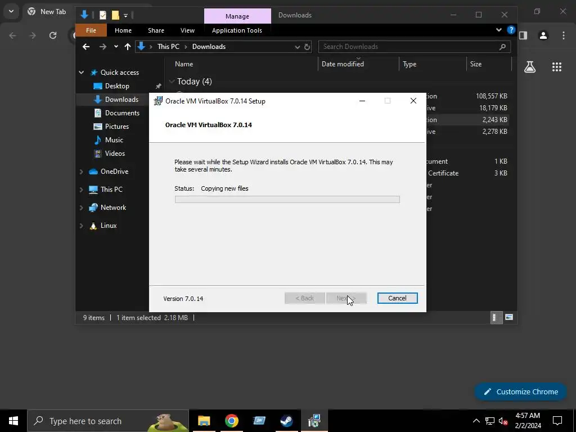This screenshot has width=576, height=432.
Task: Click the installation progress bar
Action: click(287, 200)
